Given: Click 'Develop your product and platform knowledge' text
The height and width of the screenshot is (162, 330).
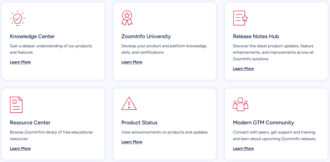Looking at the screenshot, I should tap(164, 49).
